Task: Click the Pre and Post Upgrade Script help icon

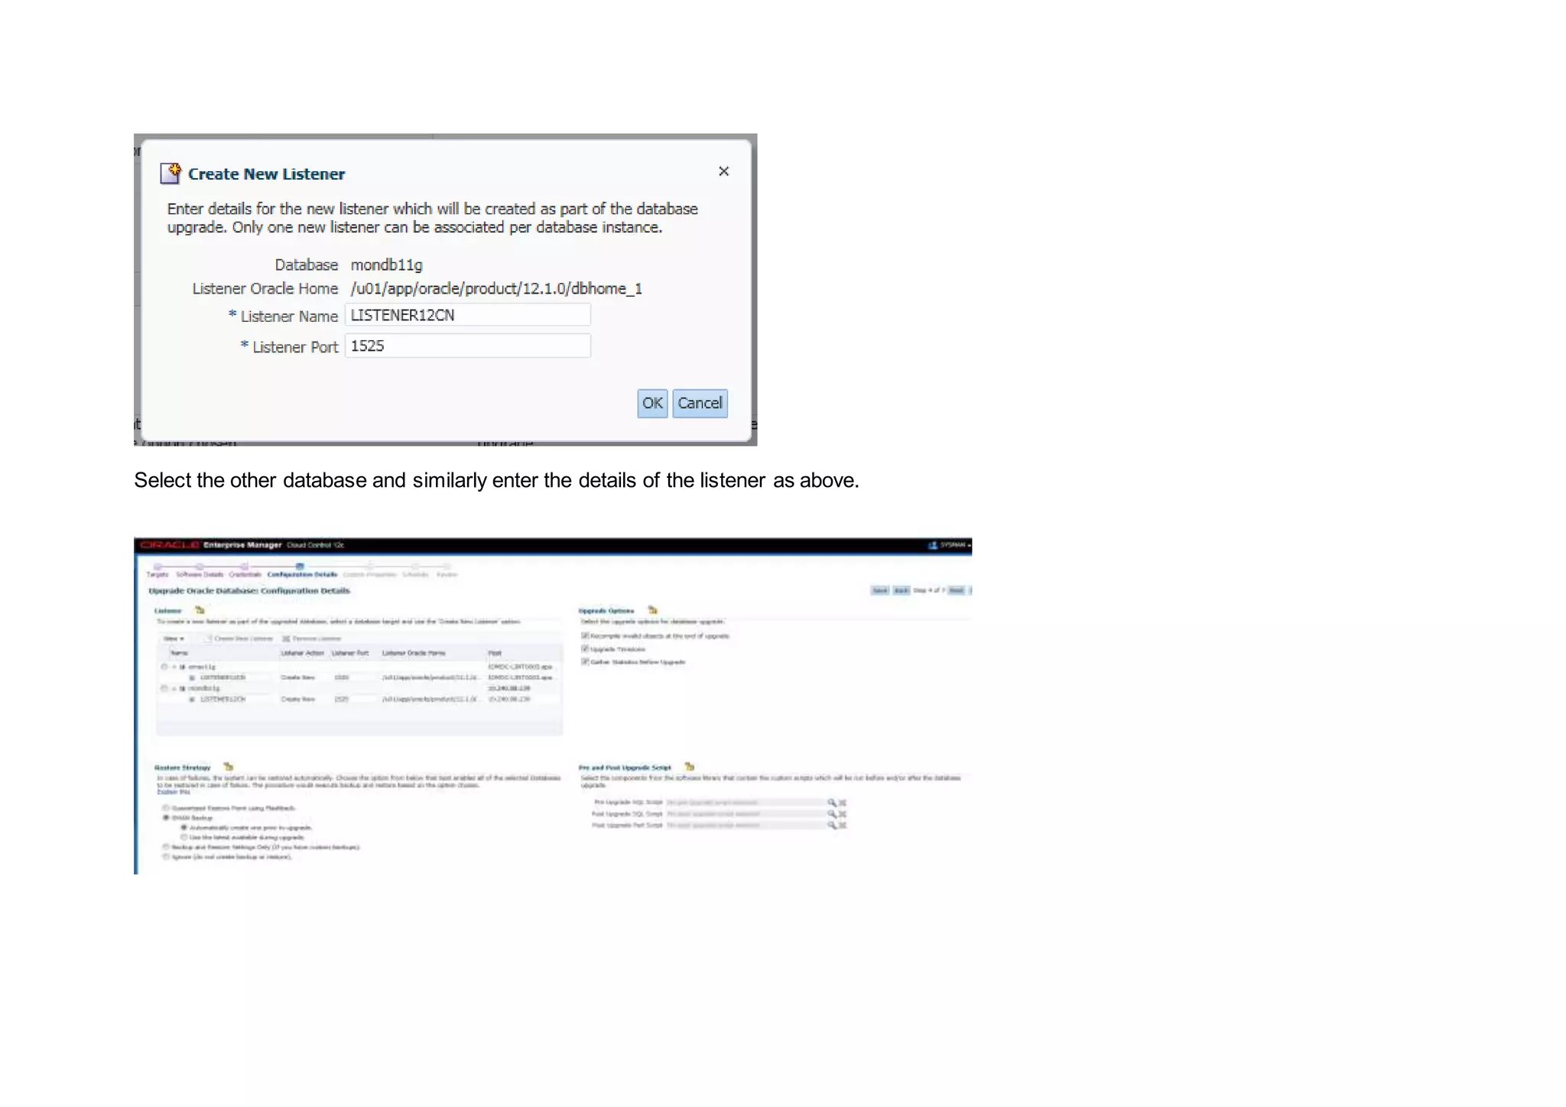Action: 689,767
